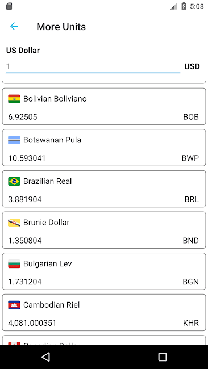
Task: Focus the US Dollar amount input field
Action: 93,66
